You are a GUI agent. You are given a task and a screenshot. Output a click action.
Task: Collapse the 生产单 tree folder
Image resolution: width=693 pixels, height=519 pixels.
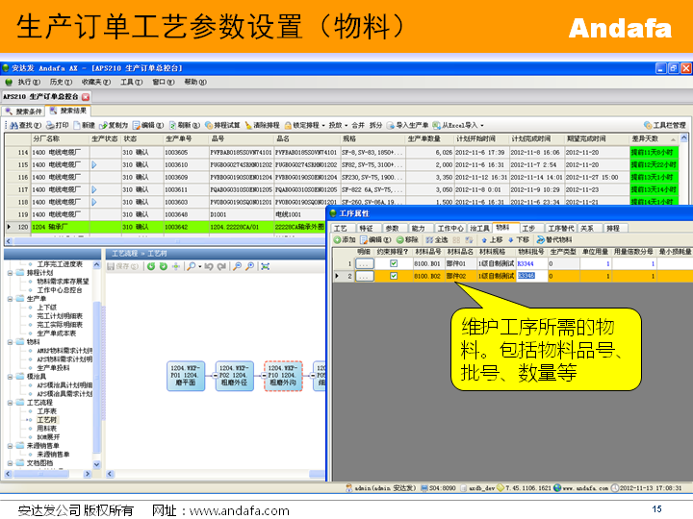point(9,299)
